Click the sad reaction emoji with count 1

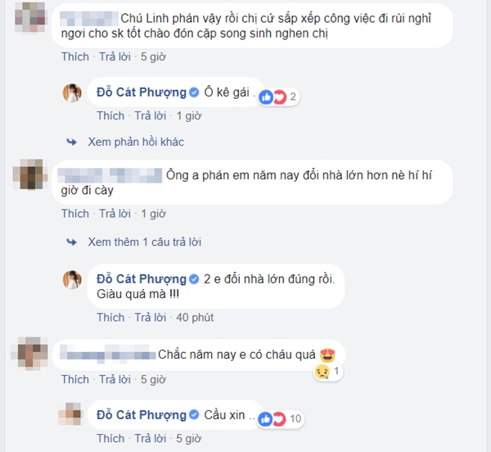click(x=322, y=372)
